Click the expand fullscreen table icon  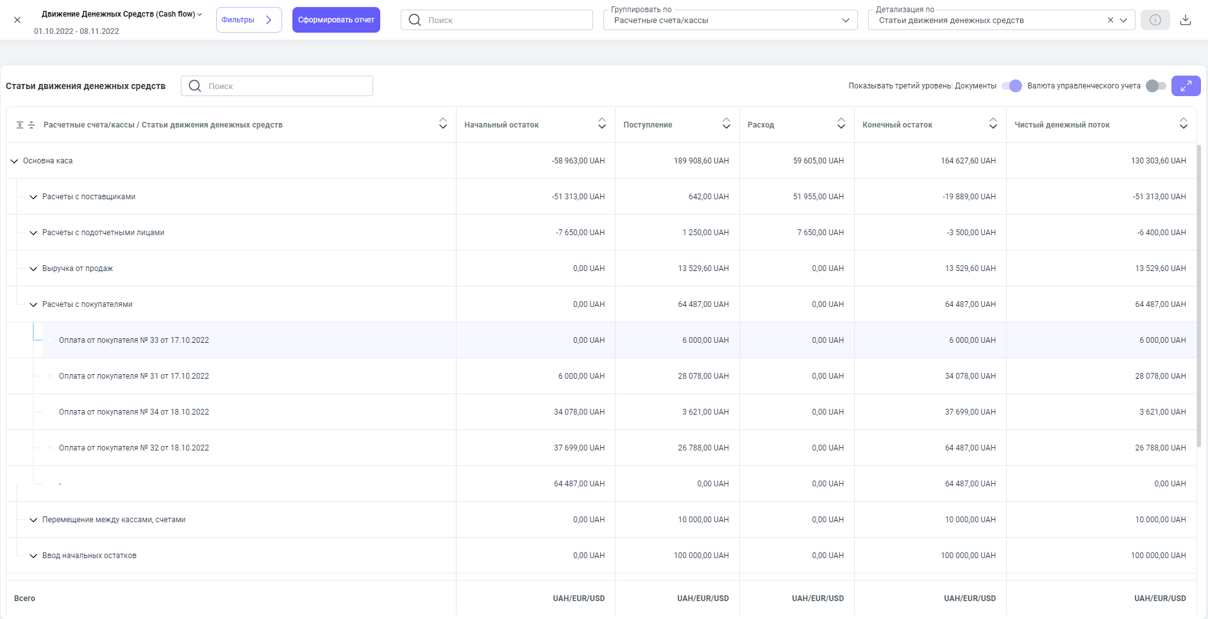(x=1186, y=86)
